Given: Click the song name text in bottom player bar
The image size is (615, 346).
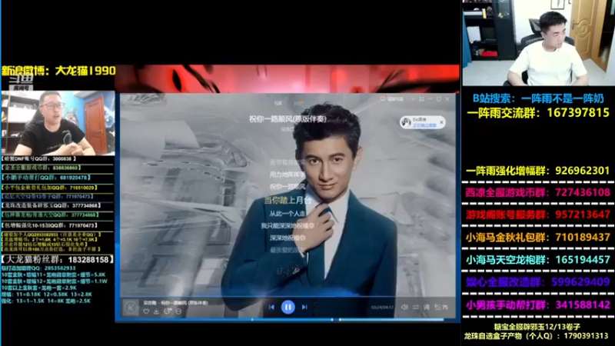Looking at the screenshot, I should [176, 303].
